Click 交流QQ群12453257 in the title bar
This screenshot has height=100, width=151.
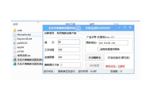coord(98,28)
